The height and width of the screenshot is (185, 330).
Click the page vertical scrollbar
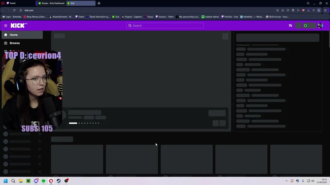(329, 39)
